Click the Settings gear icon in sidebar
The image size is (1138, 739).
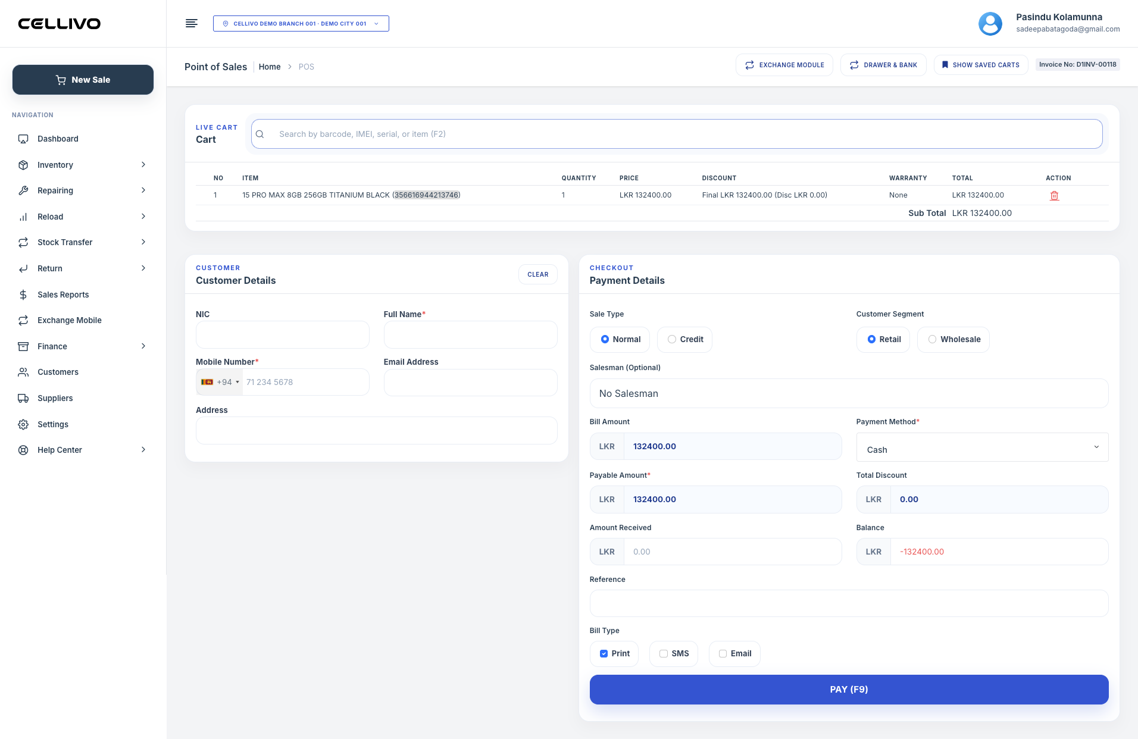pyautogui.click(x=23, y=424)
